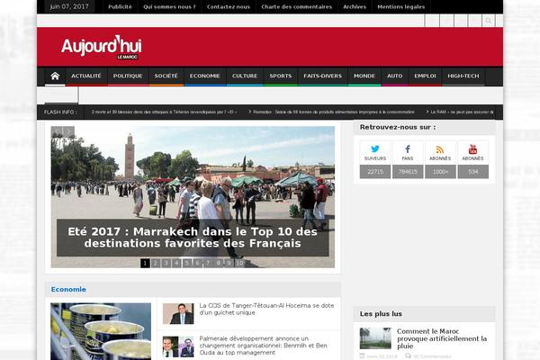Screen dimensions: 540x360
Task: Open Charte des commentaires link
Action: coord(296,6)
